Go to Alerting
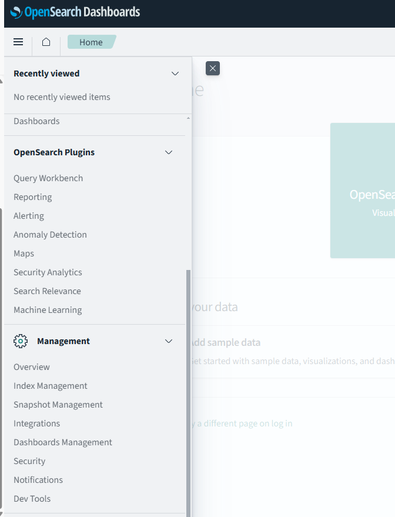Image resolution: width=395 pixels, height=517 pixels. (x=29, y=216)
